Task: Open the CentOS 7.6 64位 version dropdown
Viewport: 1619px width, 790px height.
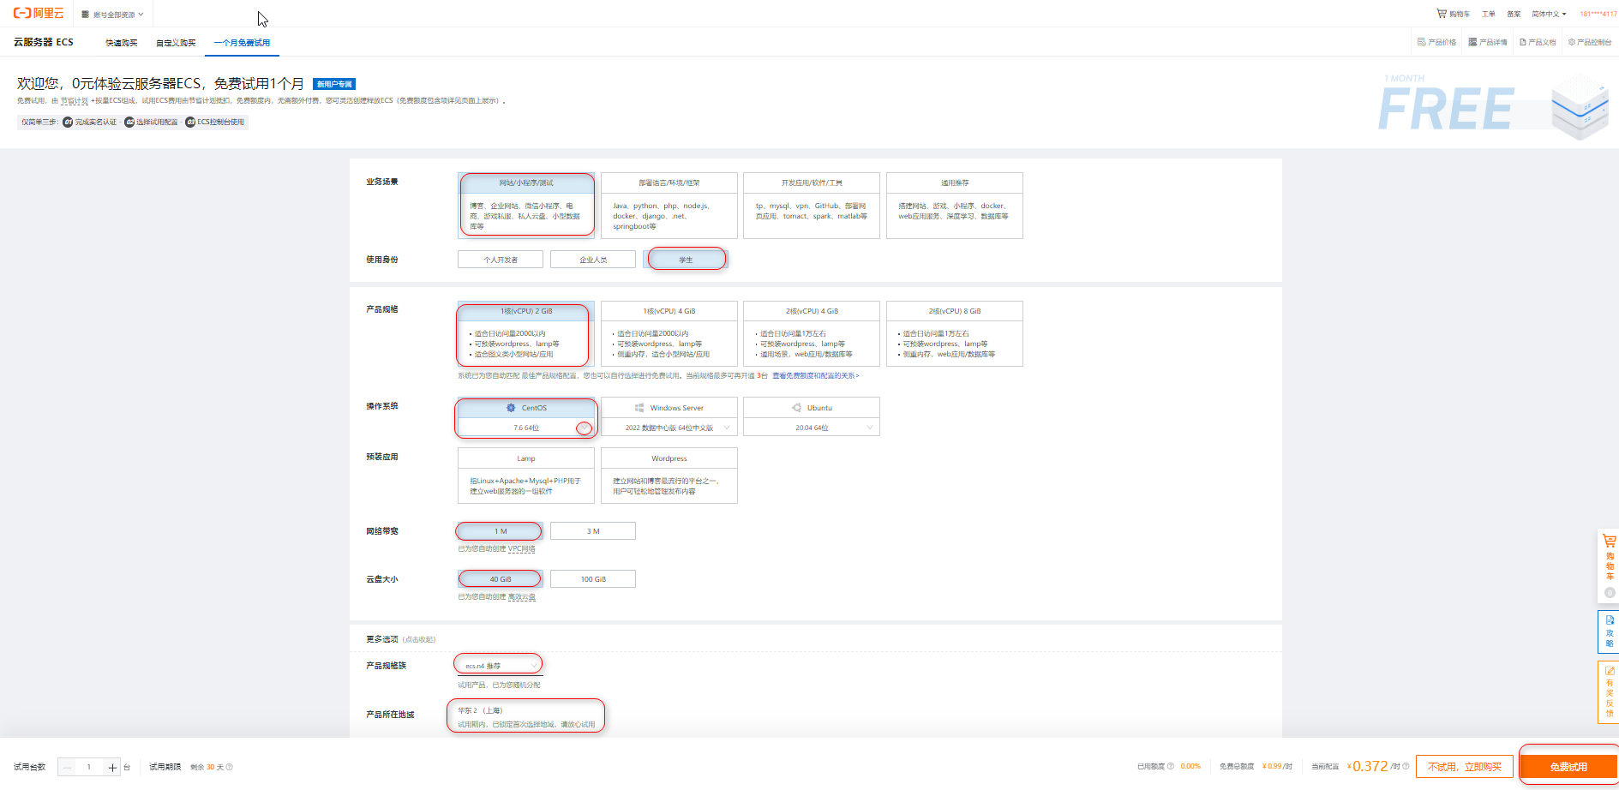Action: click(x=526, y=428)
